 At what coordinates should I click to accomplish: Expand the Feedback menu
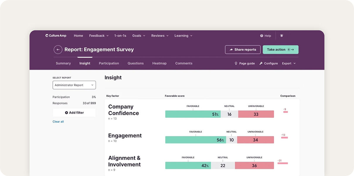(x=99, y=36)
